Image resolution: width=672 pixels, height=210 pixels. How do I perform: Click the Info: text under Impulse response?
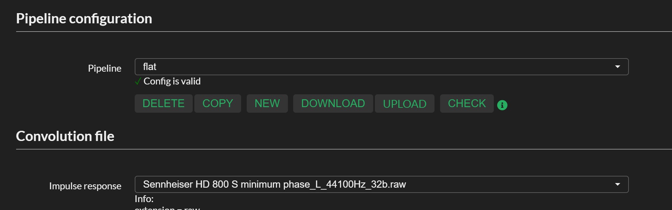[x=144, y=199]
